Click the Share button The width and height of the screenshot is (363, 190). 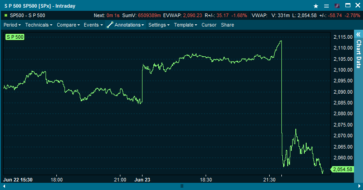tap(227, 25)
